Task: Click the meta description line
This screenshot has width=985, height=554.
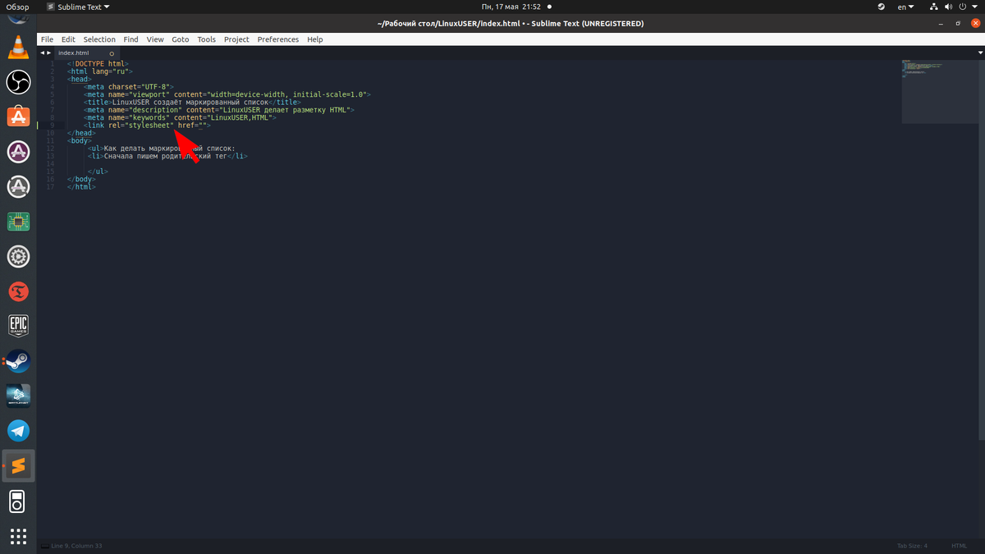Action: [220, 109]
